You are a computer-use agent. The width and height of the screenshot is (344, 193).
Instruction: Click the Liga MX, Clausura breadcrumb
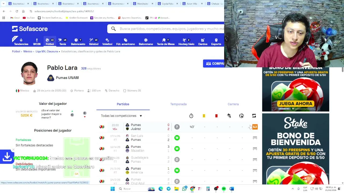[x=47, y=51]
